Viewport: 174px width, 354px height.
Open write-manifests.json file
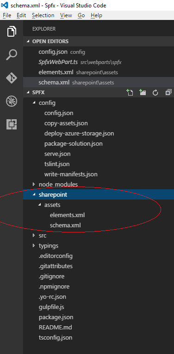(x=71, y=174)
